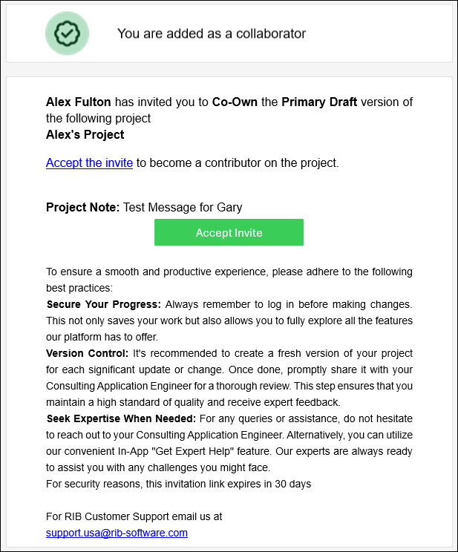458x552 pixels.
Task: Click the Co-Own role text
Action: 235,102
